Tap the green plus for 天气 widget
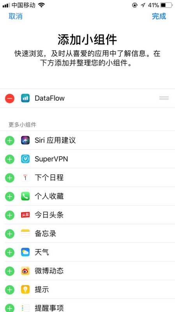The width and height of the screenshot is (175, 312). (x=10, y=252)
